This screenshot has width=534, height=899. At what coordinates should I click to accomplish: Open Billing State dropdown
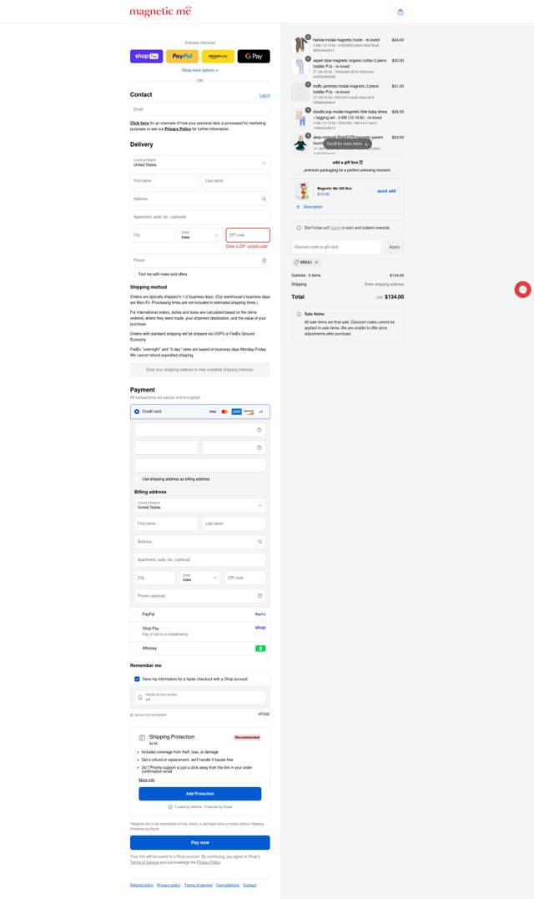[200, 578]
